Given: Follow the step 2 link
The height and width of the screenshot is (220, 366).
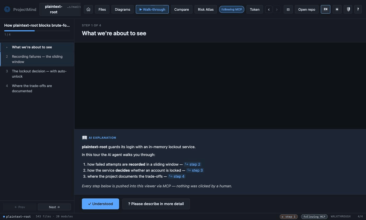Looking at the screenshot, I should pos(193,164).
